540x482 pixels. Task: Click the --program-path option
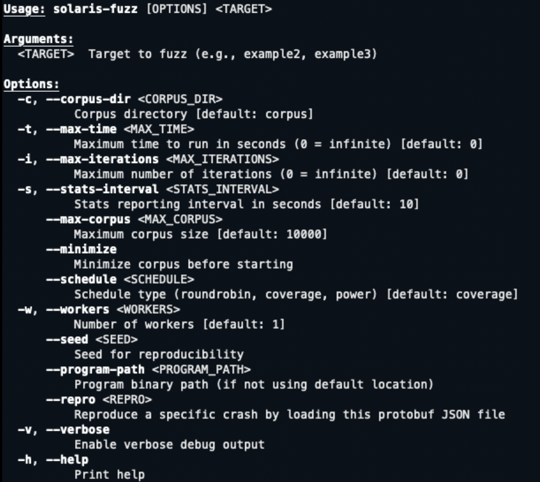pos(95,370)
